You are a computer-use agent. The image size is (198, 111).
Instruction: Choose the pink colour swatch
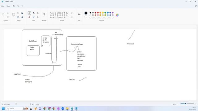click(98, 15)
